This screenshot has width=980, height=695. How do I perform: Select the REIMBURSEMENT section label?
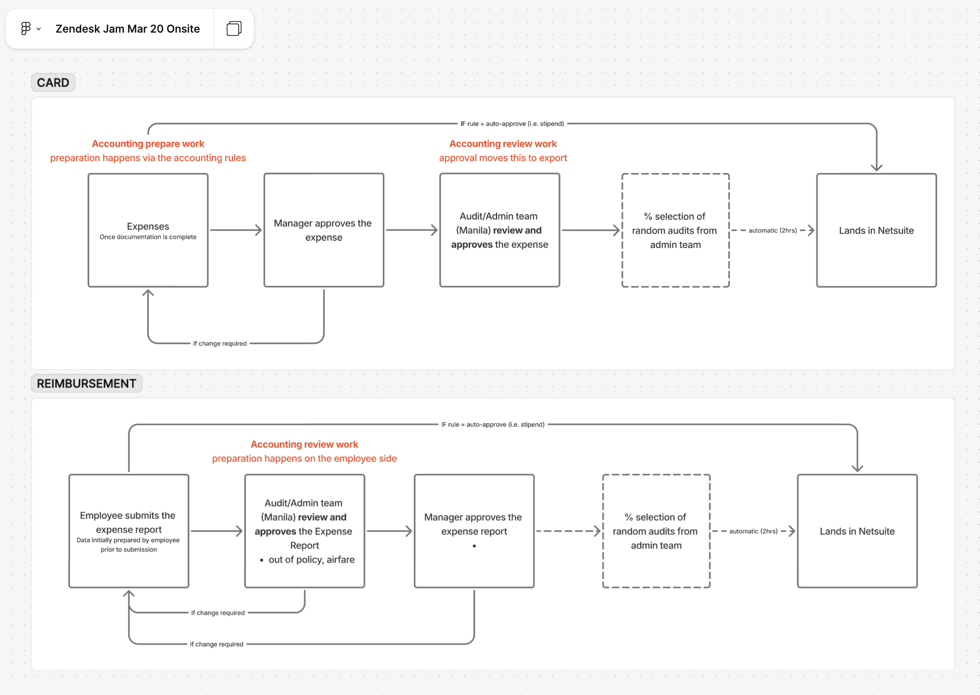click(87, 383)
